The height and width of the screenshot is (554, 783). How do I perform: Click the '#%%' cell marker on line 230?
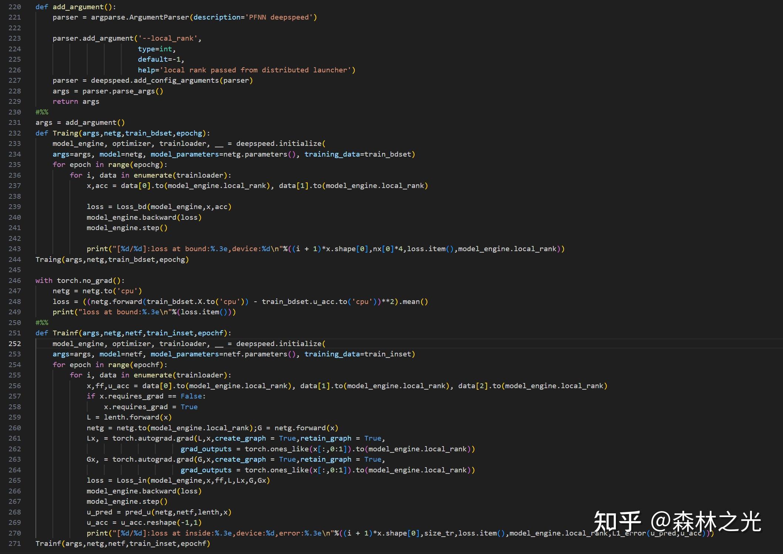[42, 112]
